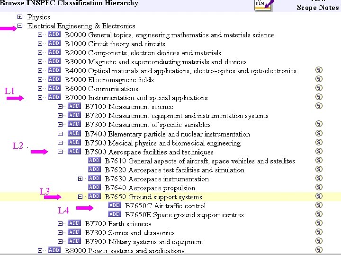341x255 pixels.
Task: Select B7500 Medical physics row text
Action: [x=162, y=143]
